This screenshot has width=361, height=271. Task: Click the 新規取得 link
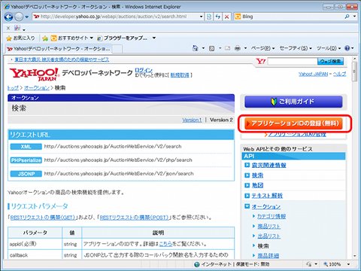pos(180,75)
